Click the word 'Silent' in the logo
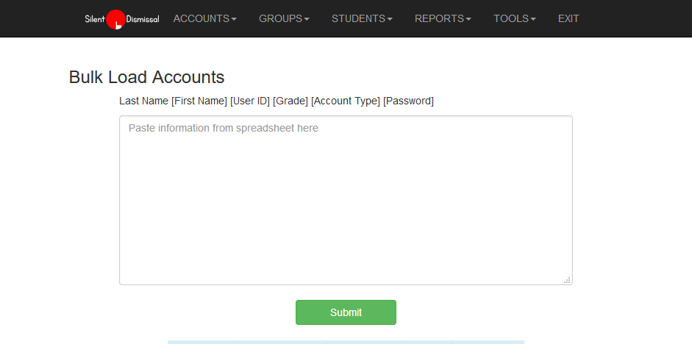The height and width of the screenshot is (344, 692). point(95,19)
